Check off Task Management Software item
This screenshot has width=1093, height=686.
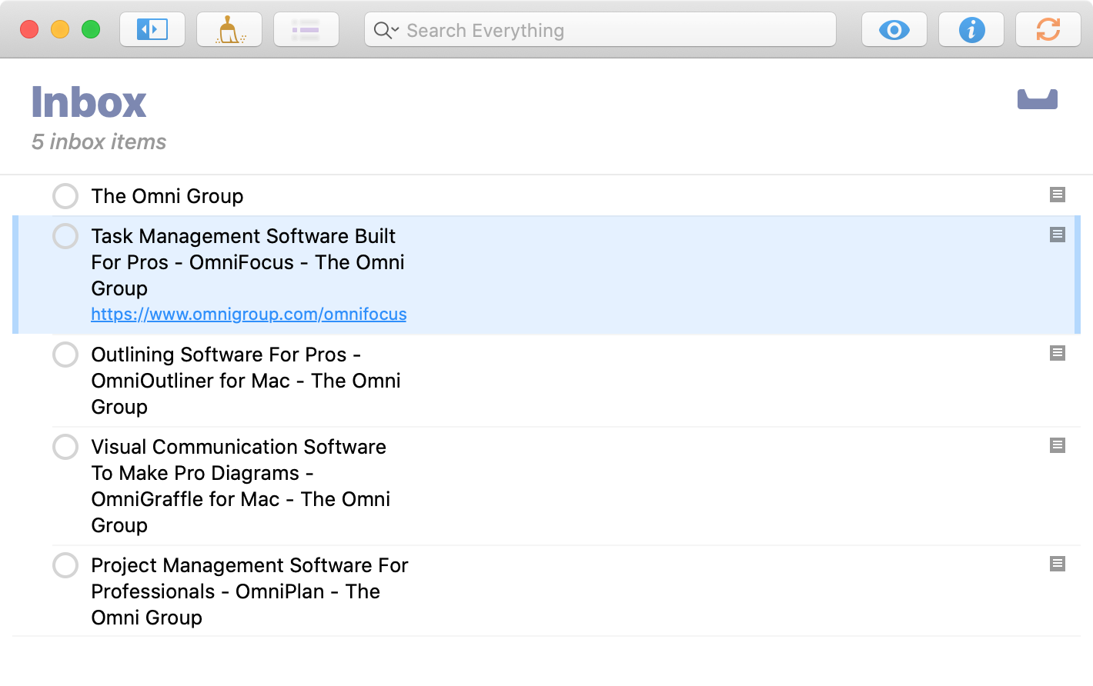pos(65,236)
